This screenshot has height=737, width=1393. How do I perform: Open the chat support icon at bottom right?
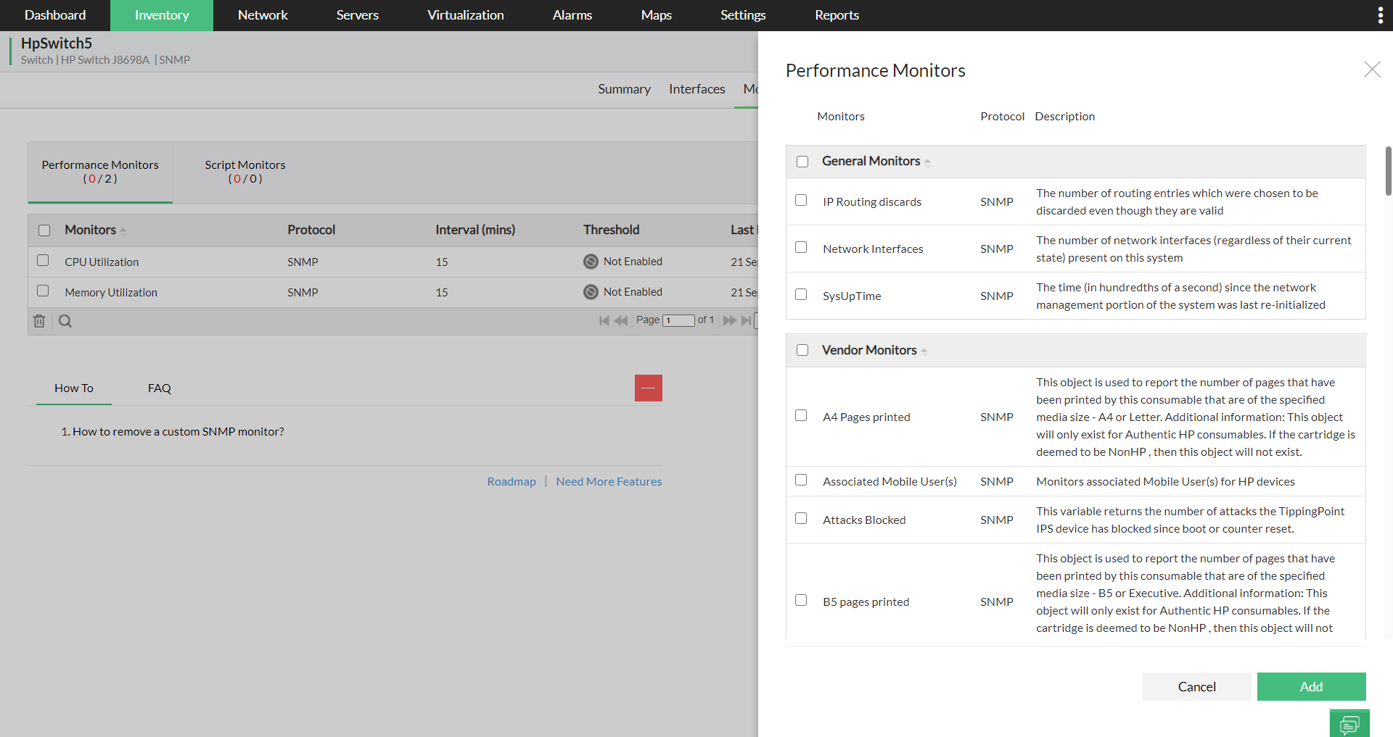click(x=1349, y=723)
